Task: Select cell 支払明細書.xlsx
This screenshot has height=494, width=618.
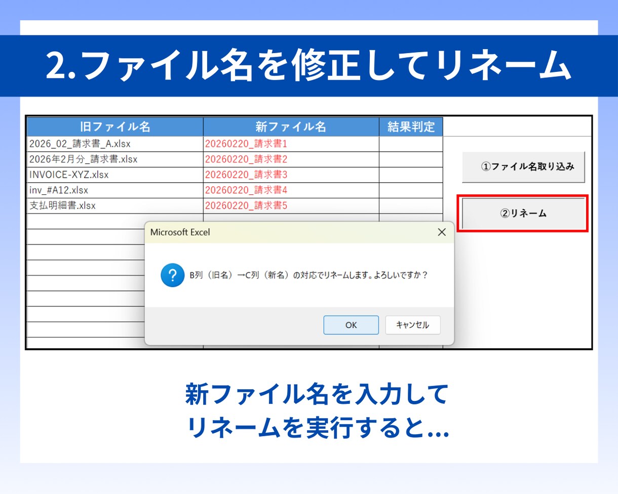Action: click(x=115, y=206)
